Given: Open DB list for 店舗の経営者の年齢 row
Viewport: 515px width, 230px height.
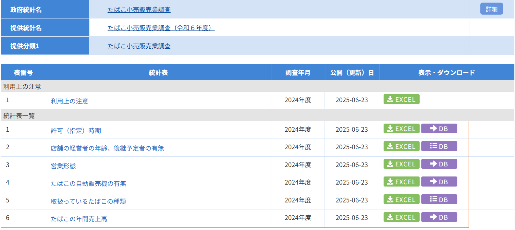Looking at the screenshot, I should pyautogui.click(x=439, y=146).
